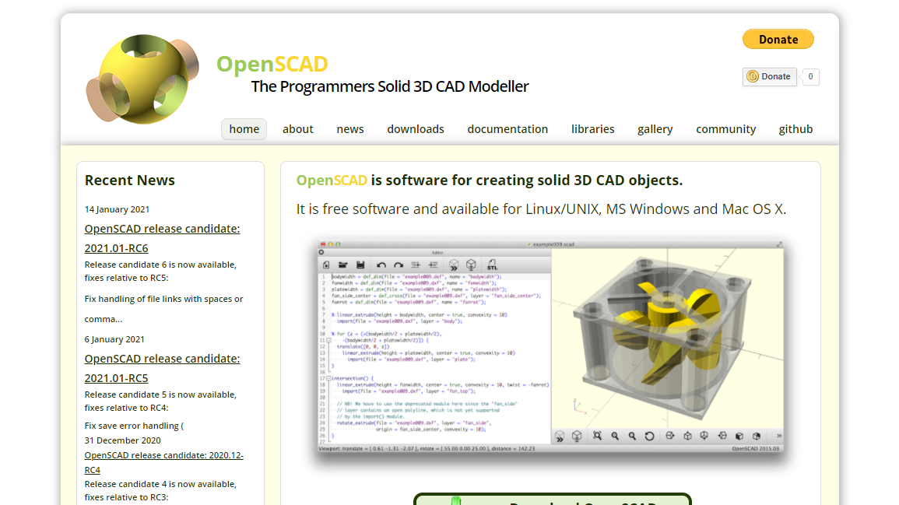The image size is (899, 505).
Task: Open the about page
Action: (x=297, y=129)
